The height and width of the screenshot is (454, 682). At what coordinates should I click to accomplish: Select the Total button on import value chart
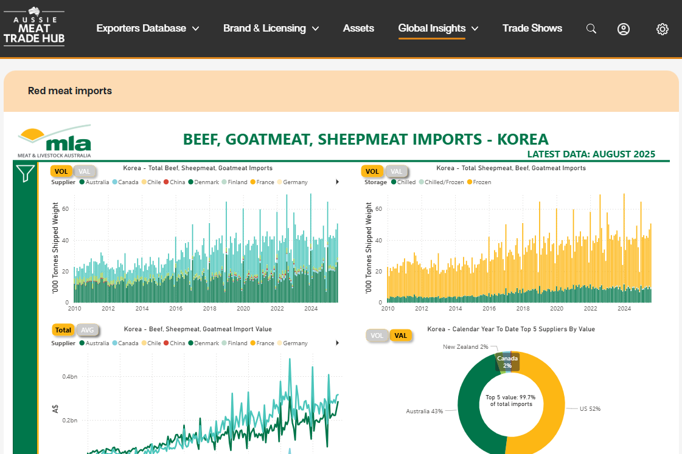point(63,330)
